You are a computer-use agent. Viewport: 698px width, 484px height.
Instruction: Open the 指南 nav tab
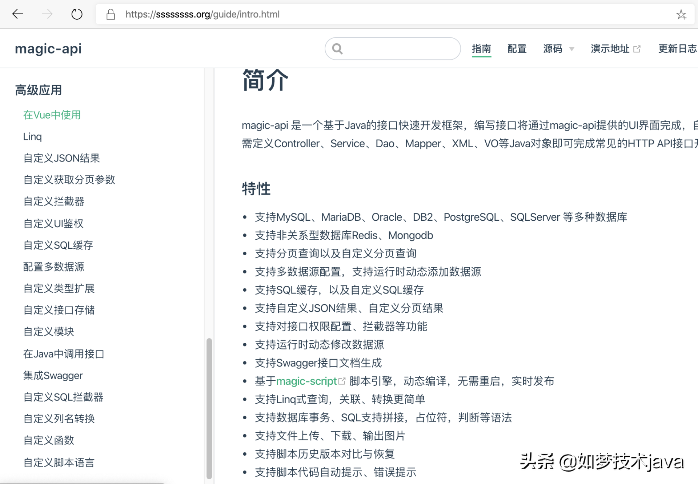click(x=481, y=49)
